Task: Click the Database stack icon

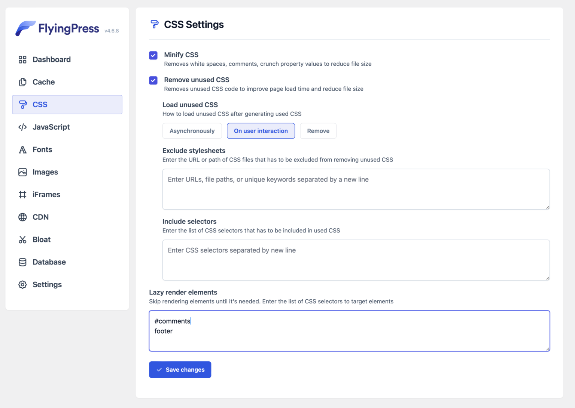Action: [22, 262]
